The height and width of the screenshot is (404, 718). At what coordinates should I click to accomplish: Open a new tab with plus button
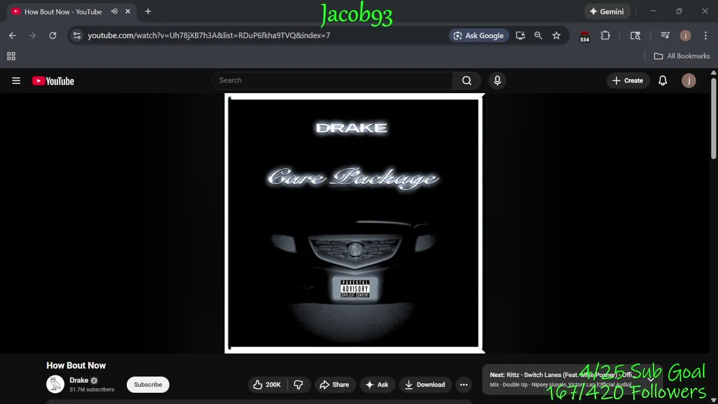[148, 11]
